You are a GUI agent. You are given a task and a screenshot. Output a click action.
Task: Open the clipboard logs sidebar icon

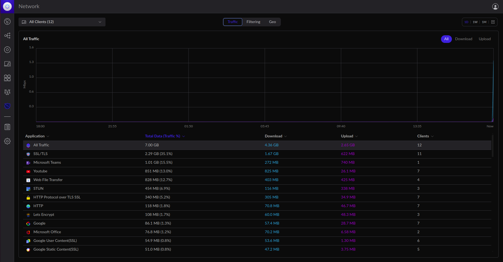pos(7,127)
